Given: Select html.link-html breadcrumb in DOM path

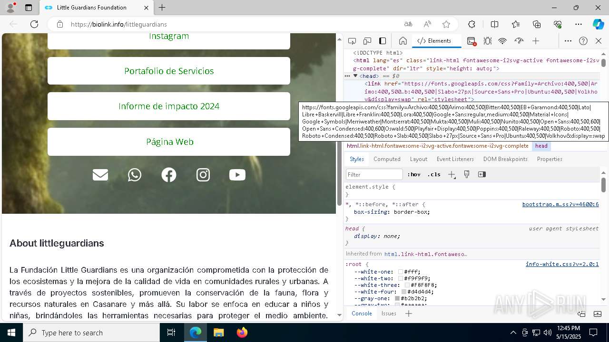Looking at the screenshot, I should click(437, 146).
